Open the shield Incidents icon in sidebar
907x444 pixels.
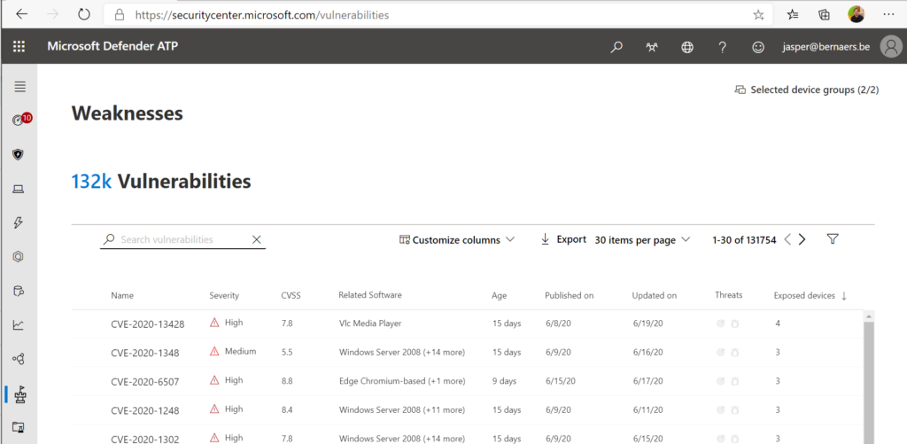click(x=19, y=154)
